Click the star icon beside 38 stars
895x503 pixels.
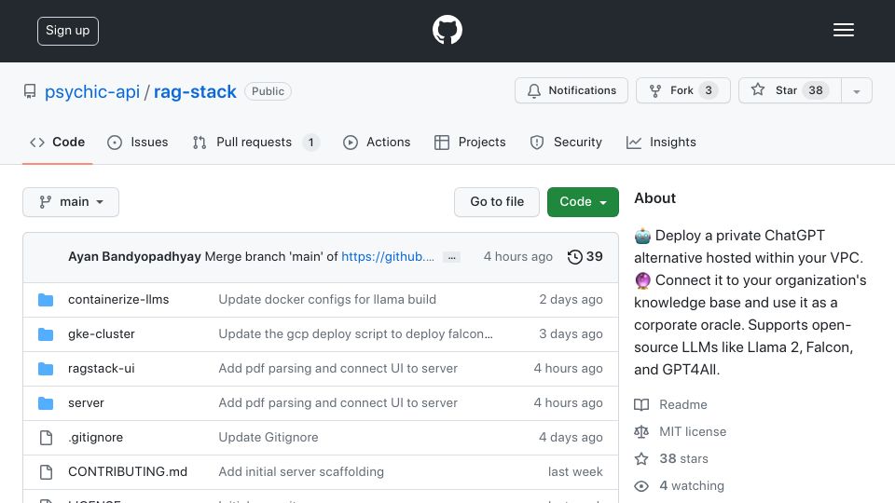[641, 458]
